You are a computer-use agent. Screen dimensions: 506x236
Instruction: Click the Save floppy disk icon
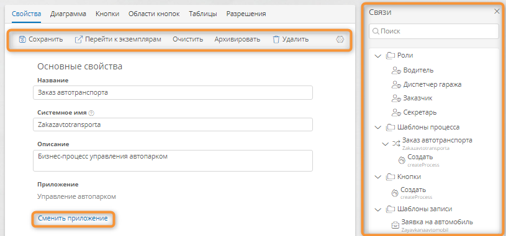[x=22, y=40]
